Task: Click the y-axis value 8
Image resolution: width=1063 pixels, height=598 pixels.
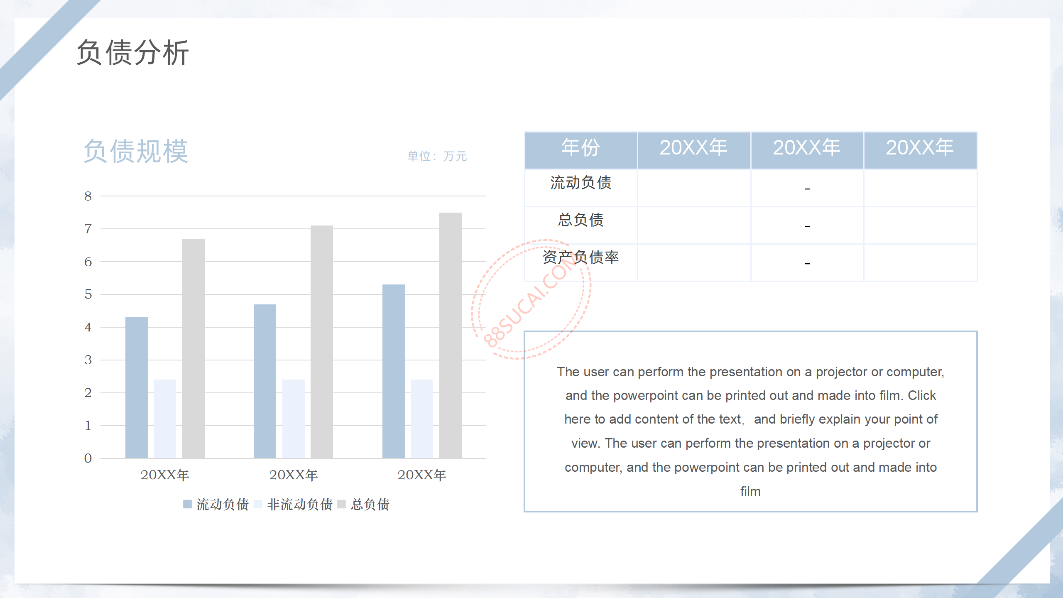Action: click(88, 196)
